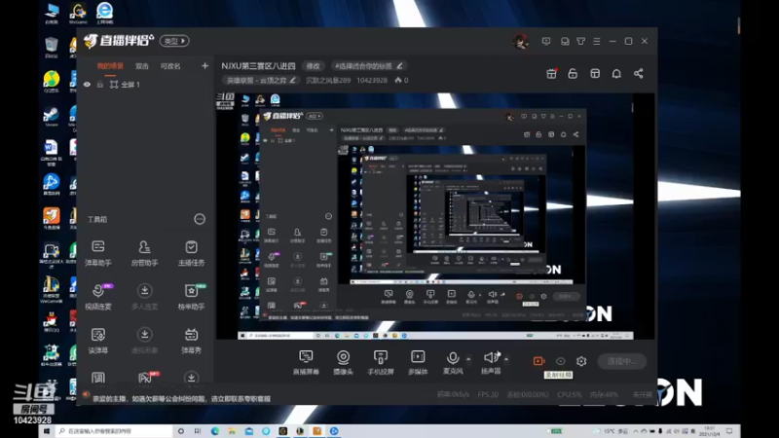Expand the speaker options arrow

click(x=506, y=358)
